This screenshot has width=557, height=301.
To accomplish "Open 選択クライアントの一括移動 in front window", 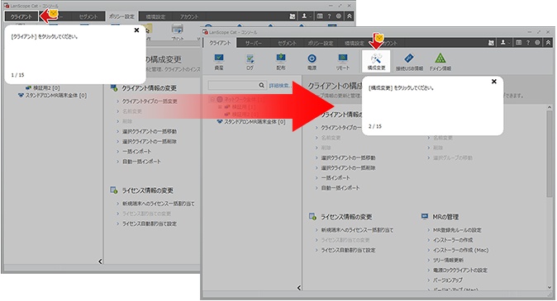I will (x=348, y=158).
